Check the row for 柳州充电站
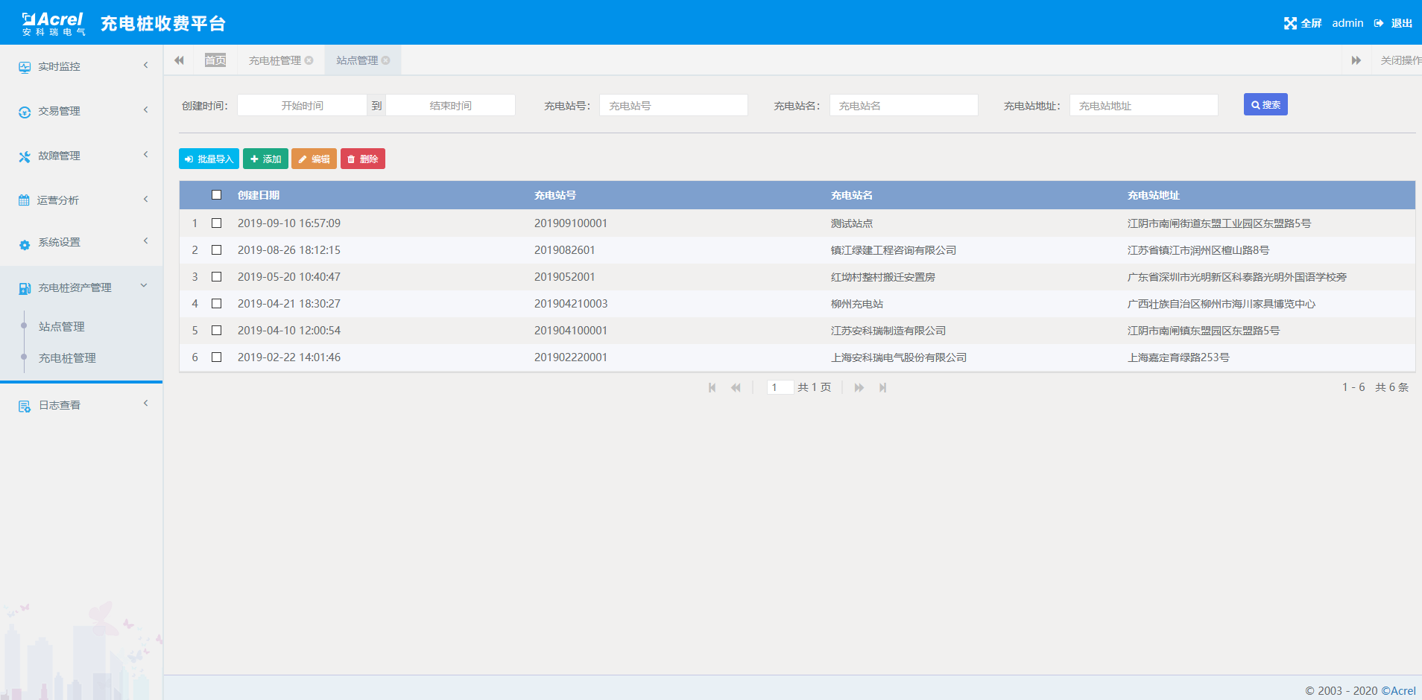 coord(216,303)
